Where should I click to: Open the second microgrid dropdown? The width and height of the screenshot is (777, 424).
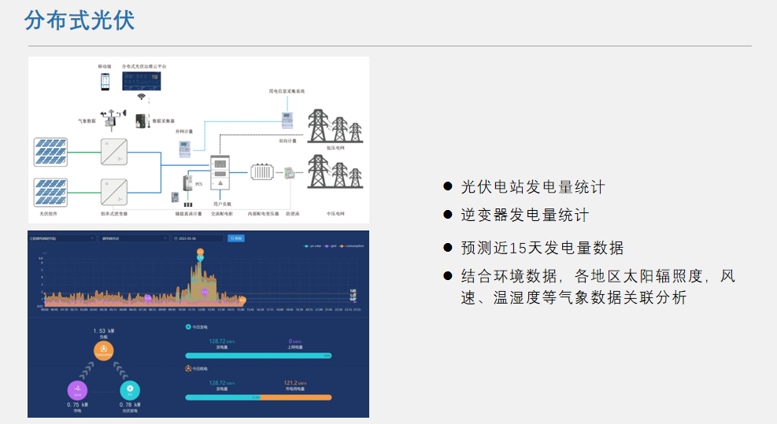pos(132,238)
